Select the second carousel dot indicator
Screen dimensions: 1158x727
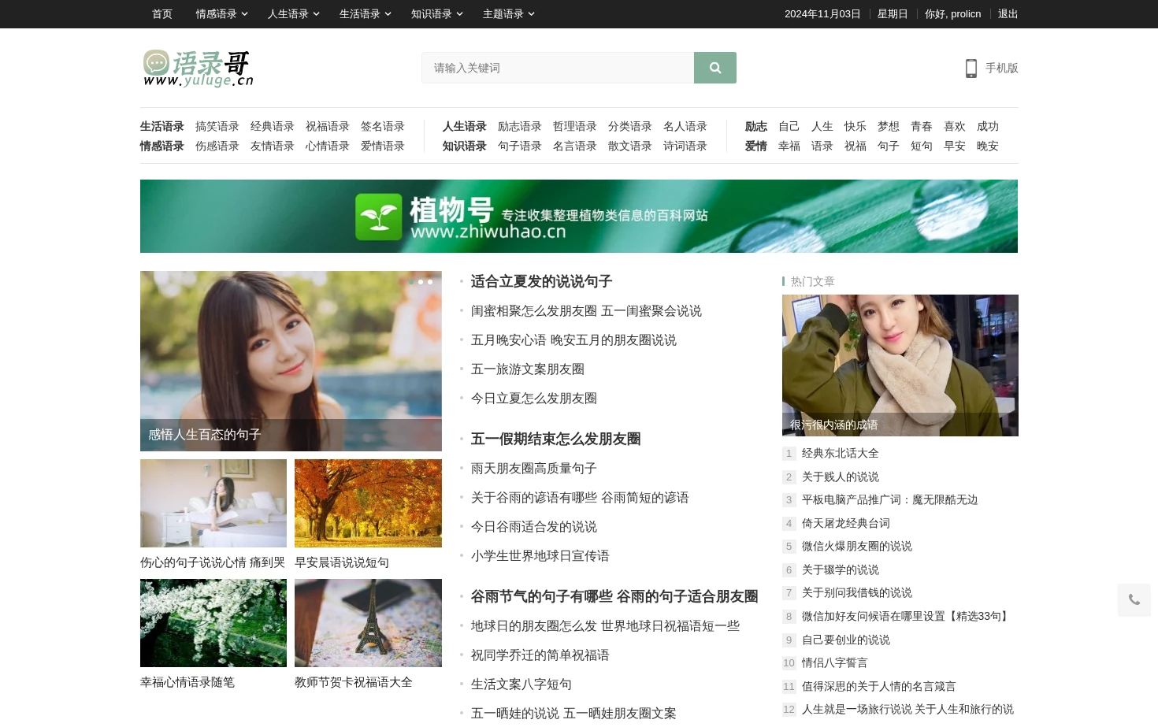(421, 282)
